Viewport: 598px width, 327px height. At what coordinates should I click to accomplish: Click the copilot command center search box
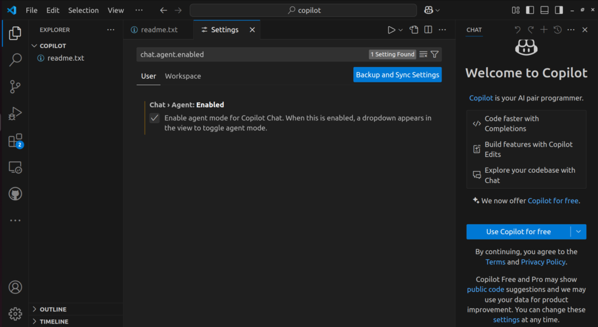pos(303,11)
